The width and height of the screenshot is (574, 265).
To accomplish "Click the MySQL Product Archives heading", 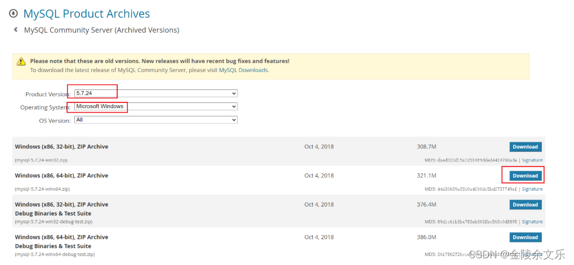I will click(87, 14).
